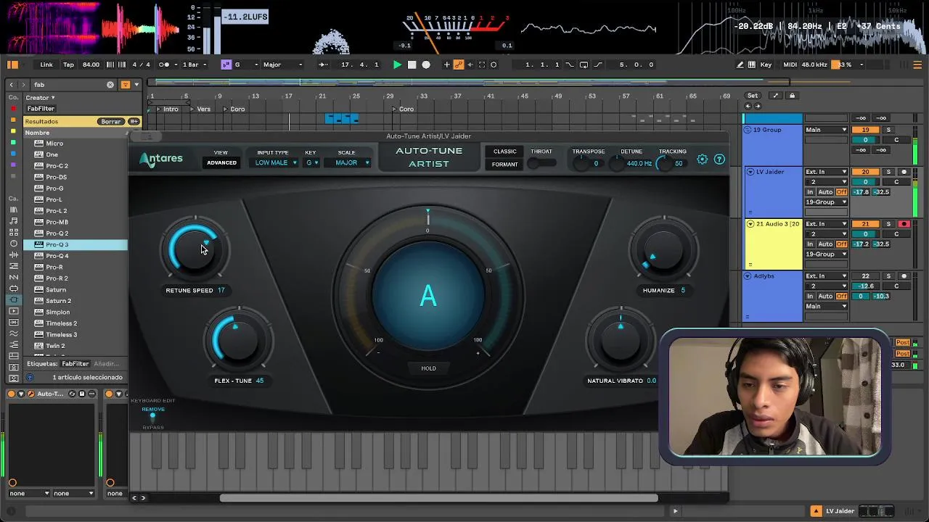Clear the browser search field
Screen dimensions: 929x522
pyautogui.click(x=110, y=85)
